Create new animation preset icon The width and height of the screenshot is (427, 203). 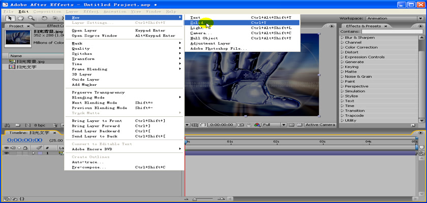(x=413, y=125)
